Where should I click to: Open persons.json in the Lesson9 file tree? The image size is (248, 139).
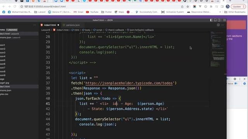[x=19, y=90]
